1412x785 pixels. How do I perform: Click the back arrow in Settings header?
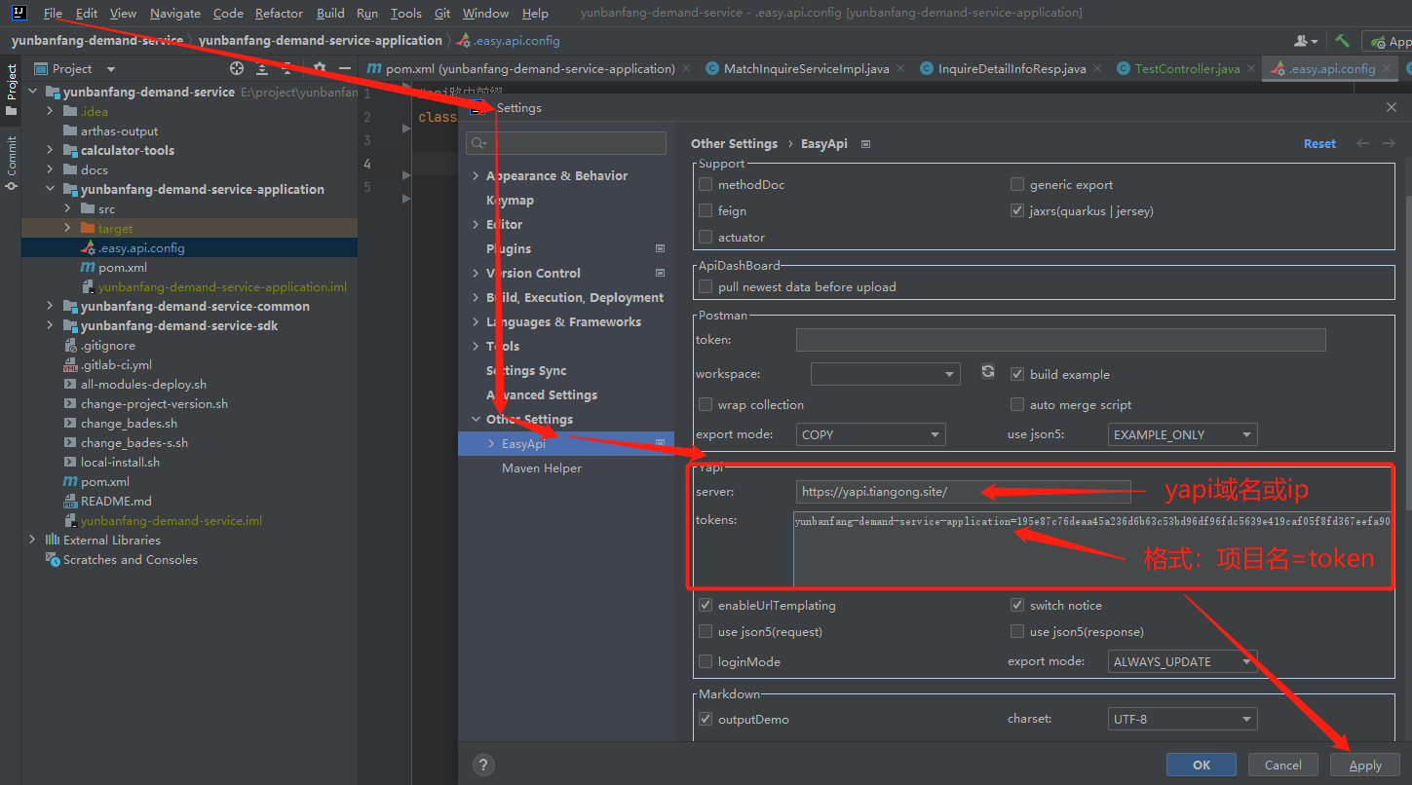click(x=1362, y=143)
